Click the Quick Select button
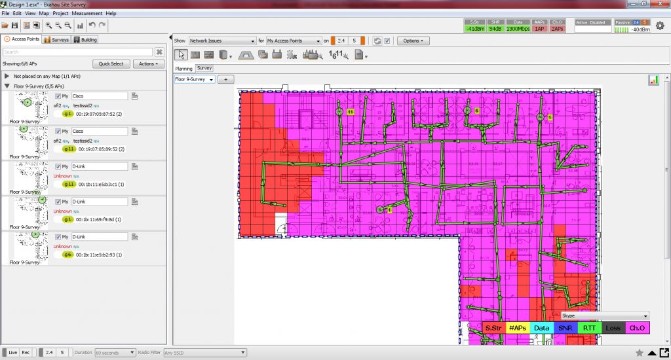The image size is (671, 360). (x=111, y=64)
